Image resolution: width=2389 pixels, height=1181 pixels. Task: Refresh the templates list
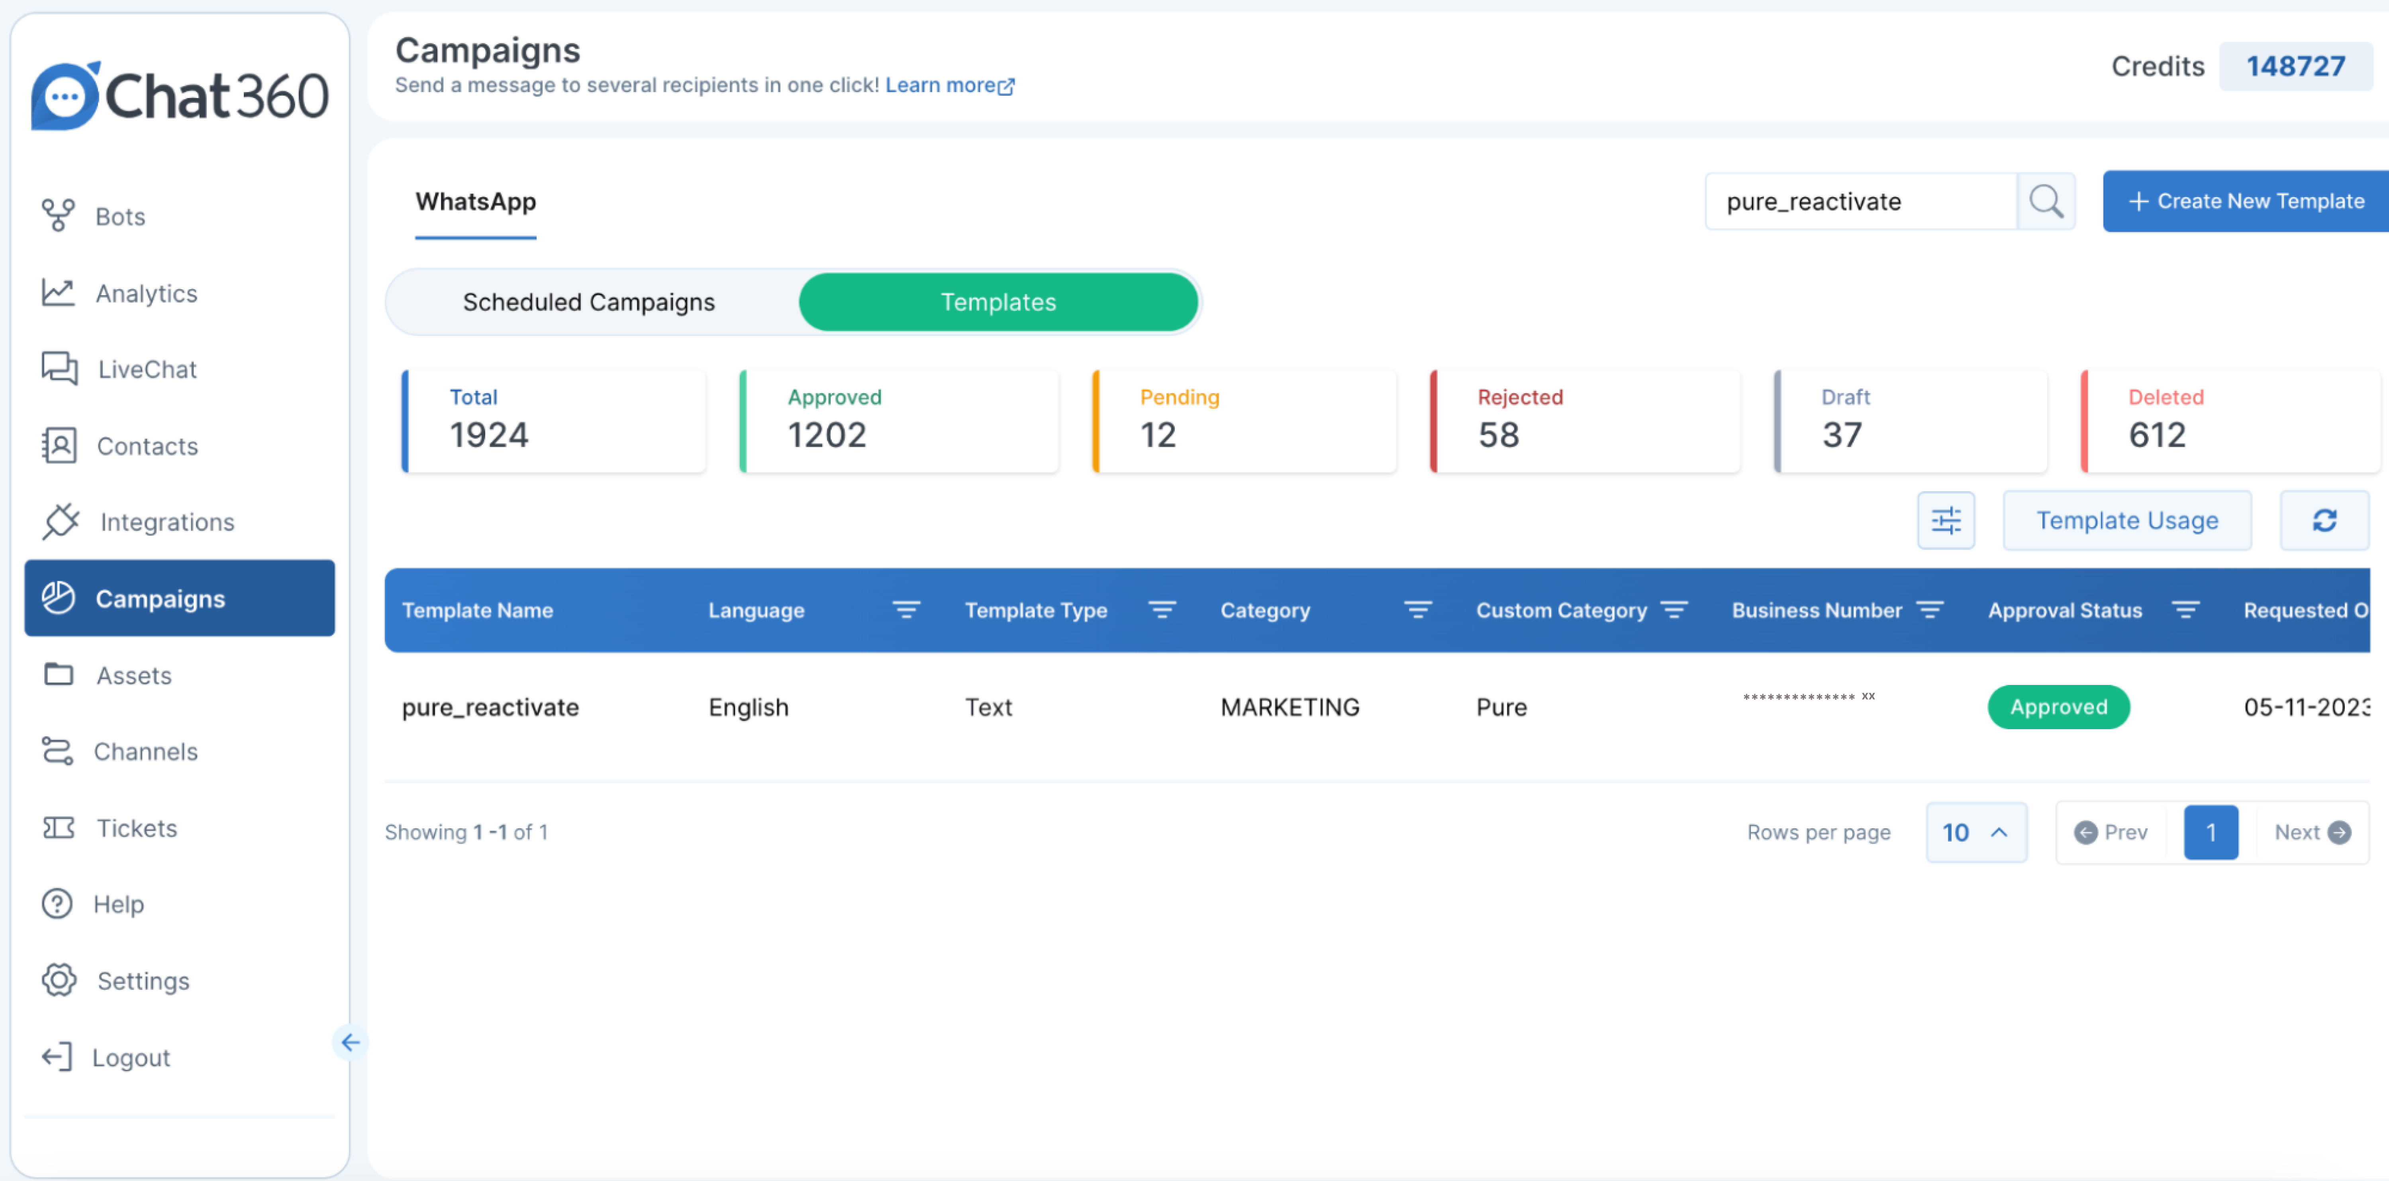(2324, 520)
